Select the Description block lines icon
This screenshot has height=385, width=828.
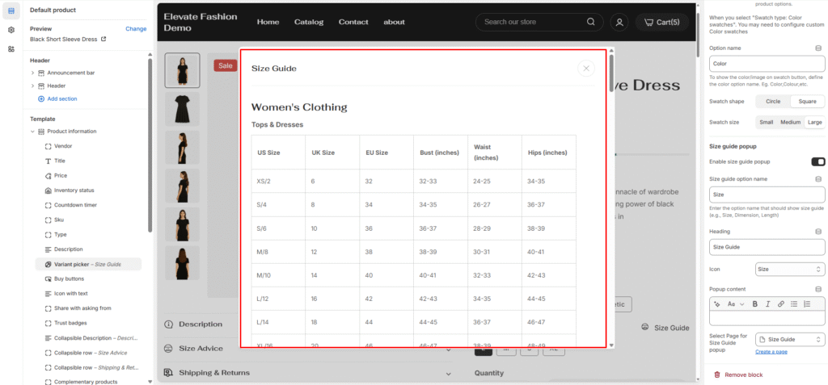click(48, 249)
